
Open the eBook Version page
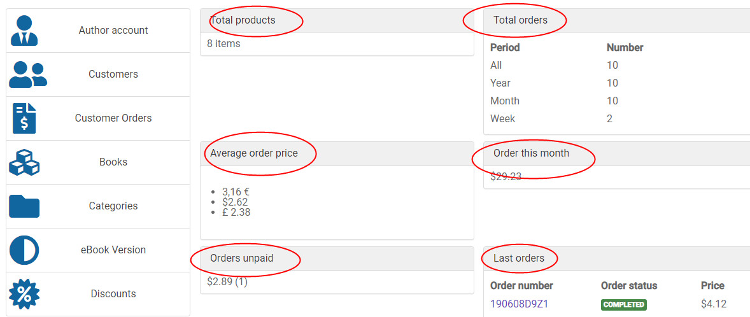pos(113,250)
